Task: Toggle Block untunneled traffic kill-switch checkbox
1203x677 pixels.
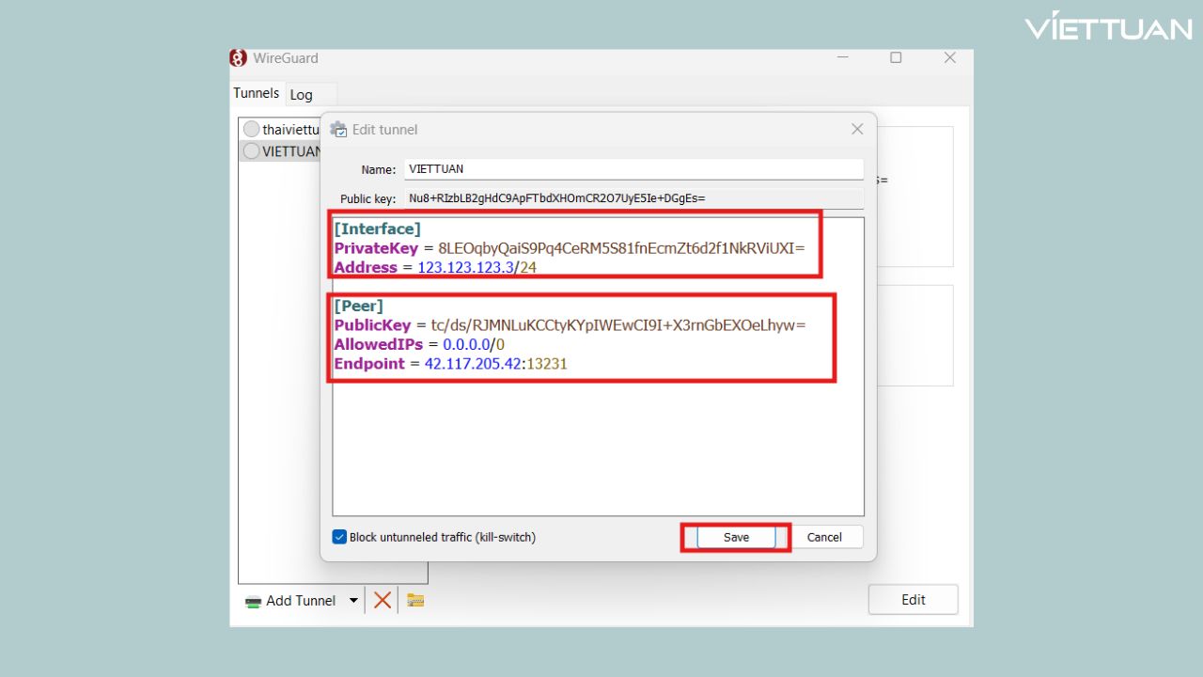Action: (x=339, y=537)
